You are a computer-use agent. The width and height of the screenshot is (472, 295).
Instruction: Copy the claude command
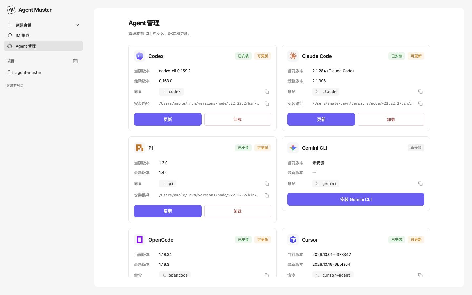click(420, 92)
